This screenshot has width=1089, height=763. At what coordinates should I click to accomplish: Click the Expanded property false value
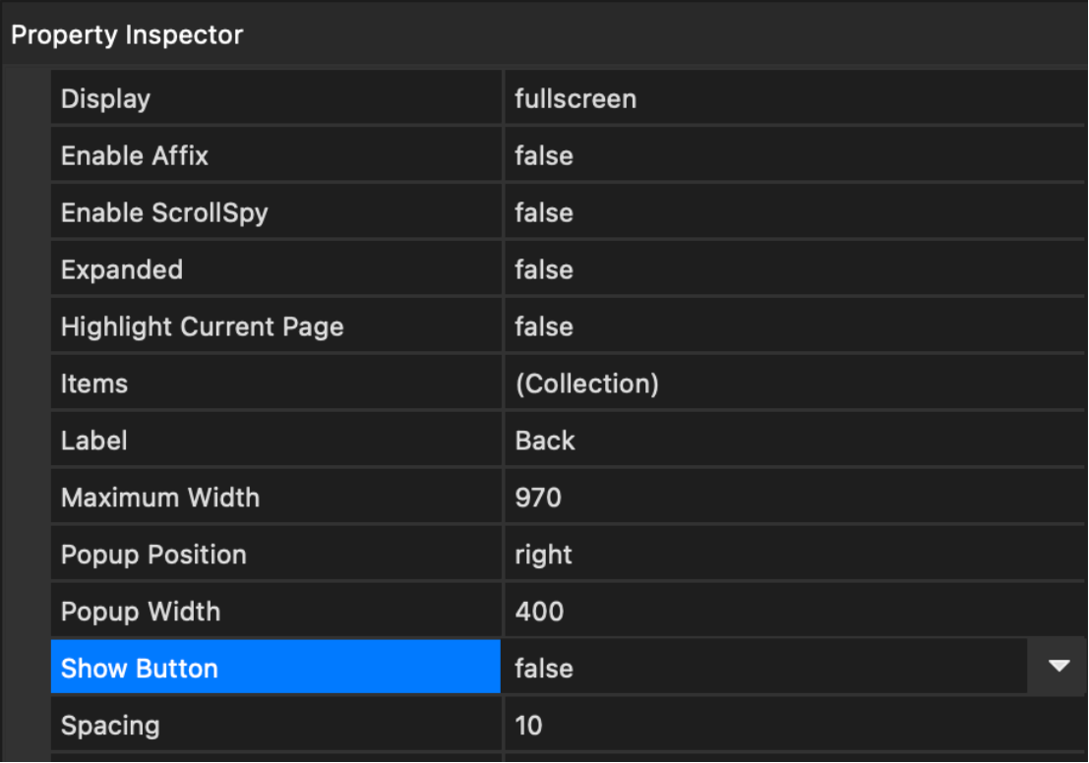click(x=544, y=270)
